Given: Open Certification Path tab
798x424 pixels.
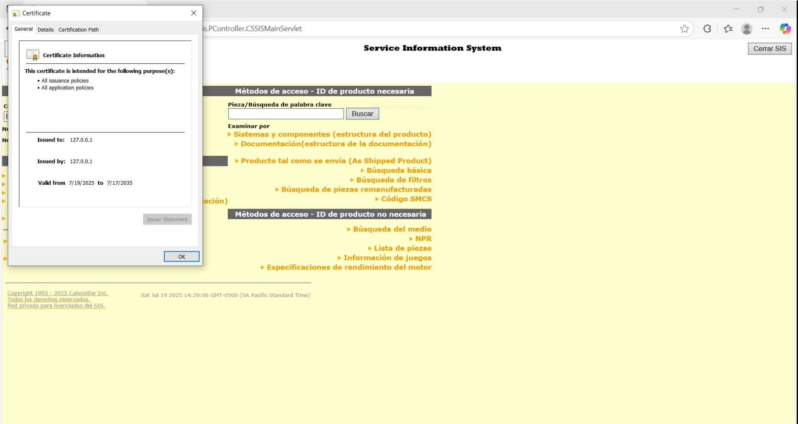Looking at the screenshot, I should click(x=79, y=29).
